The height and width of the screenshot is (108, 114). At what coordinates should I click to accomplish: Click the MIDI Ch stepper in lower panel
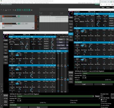19,101
